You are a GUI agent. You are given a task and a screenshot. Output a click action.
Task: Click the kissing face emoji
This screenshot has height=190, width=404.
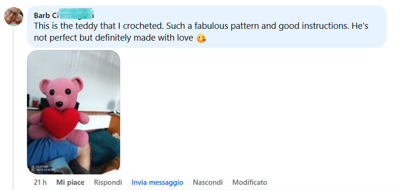pos(202,38)
